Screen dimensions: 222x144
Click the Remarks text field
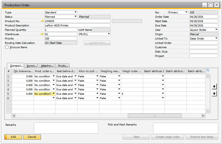66,128
